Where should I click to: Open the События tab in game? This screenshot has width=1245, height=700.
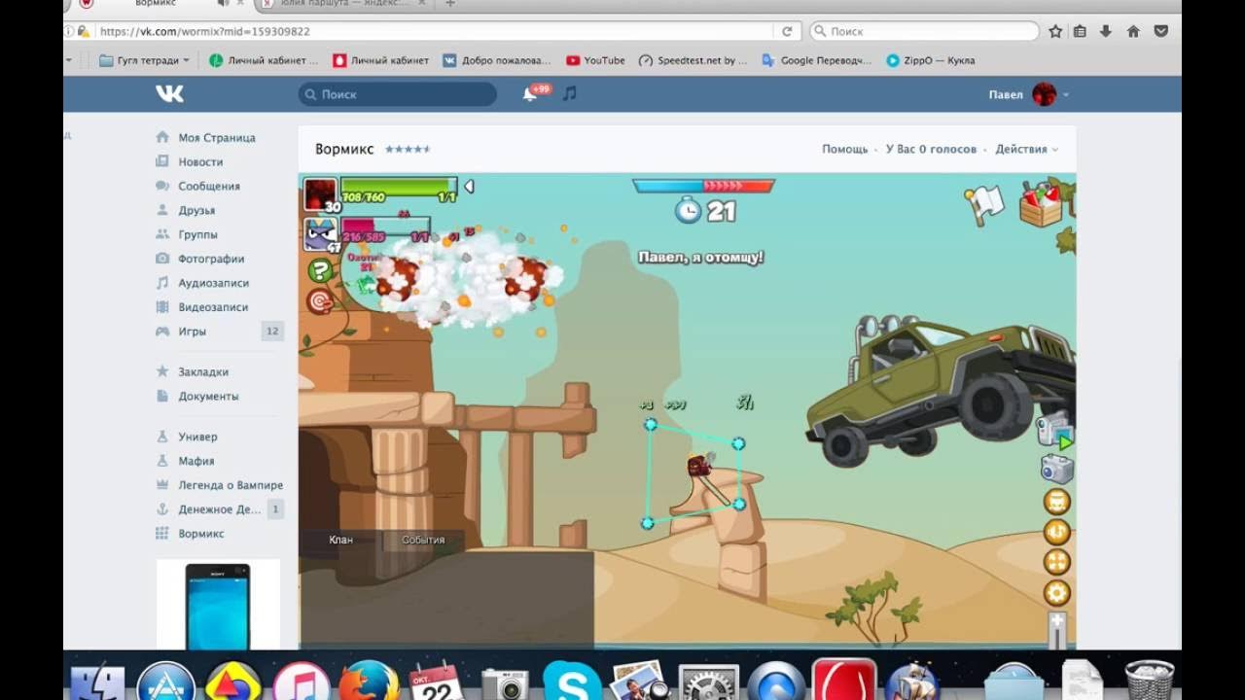423,540
